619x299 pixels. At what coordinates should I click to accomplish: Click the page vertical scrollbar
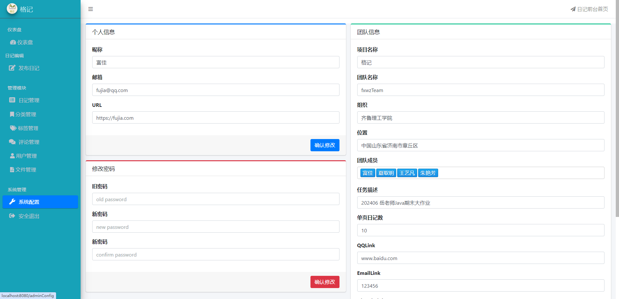(617, 109)
